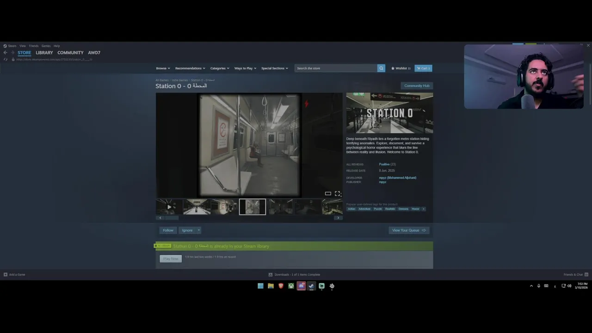
Task: Click the Play Now button
Action: 171,259
